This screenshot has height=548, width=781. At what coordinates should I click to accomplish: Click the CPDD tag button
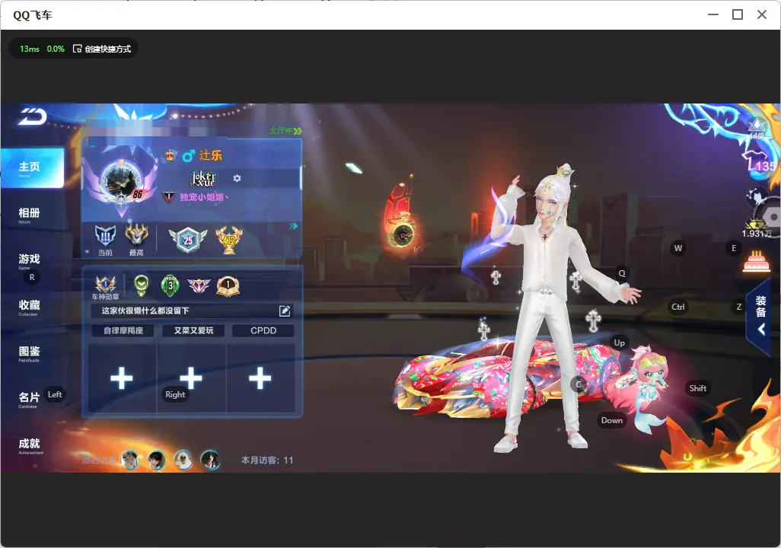[263, 331]
